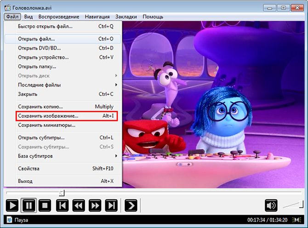Click the time display 00:17:34 / 01:34:20

(267, 220)
